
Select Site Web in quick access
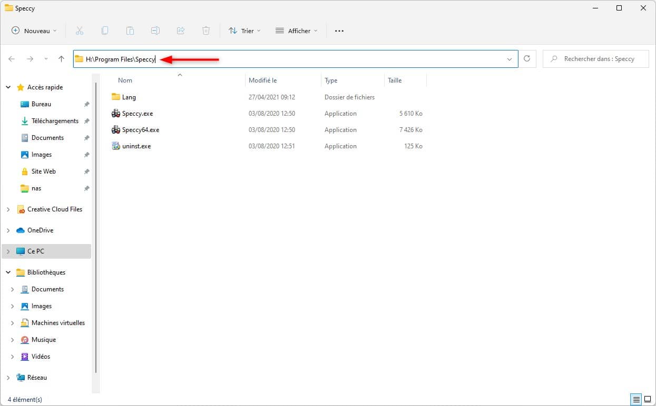click(43, 171)
